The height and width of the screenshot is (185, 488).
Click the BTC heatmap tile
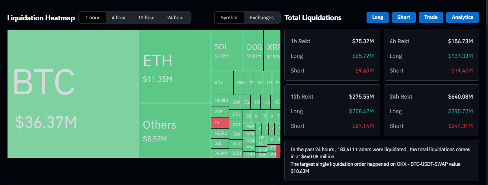pos(73,94)
